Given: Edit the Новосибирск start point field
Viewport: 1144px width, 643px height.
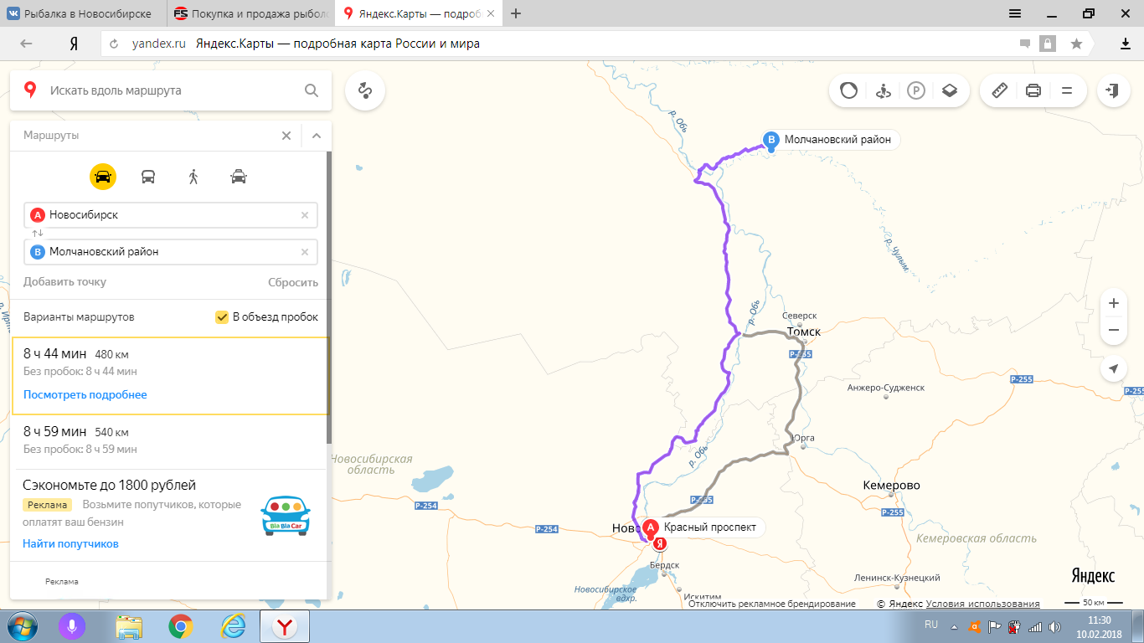Looking at the screenshot, I should [171, 215].
